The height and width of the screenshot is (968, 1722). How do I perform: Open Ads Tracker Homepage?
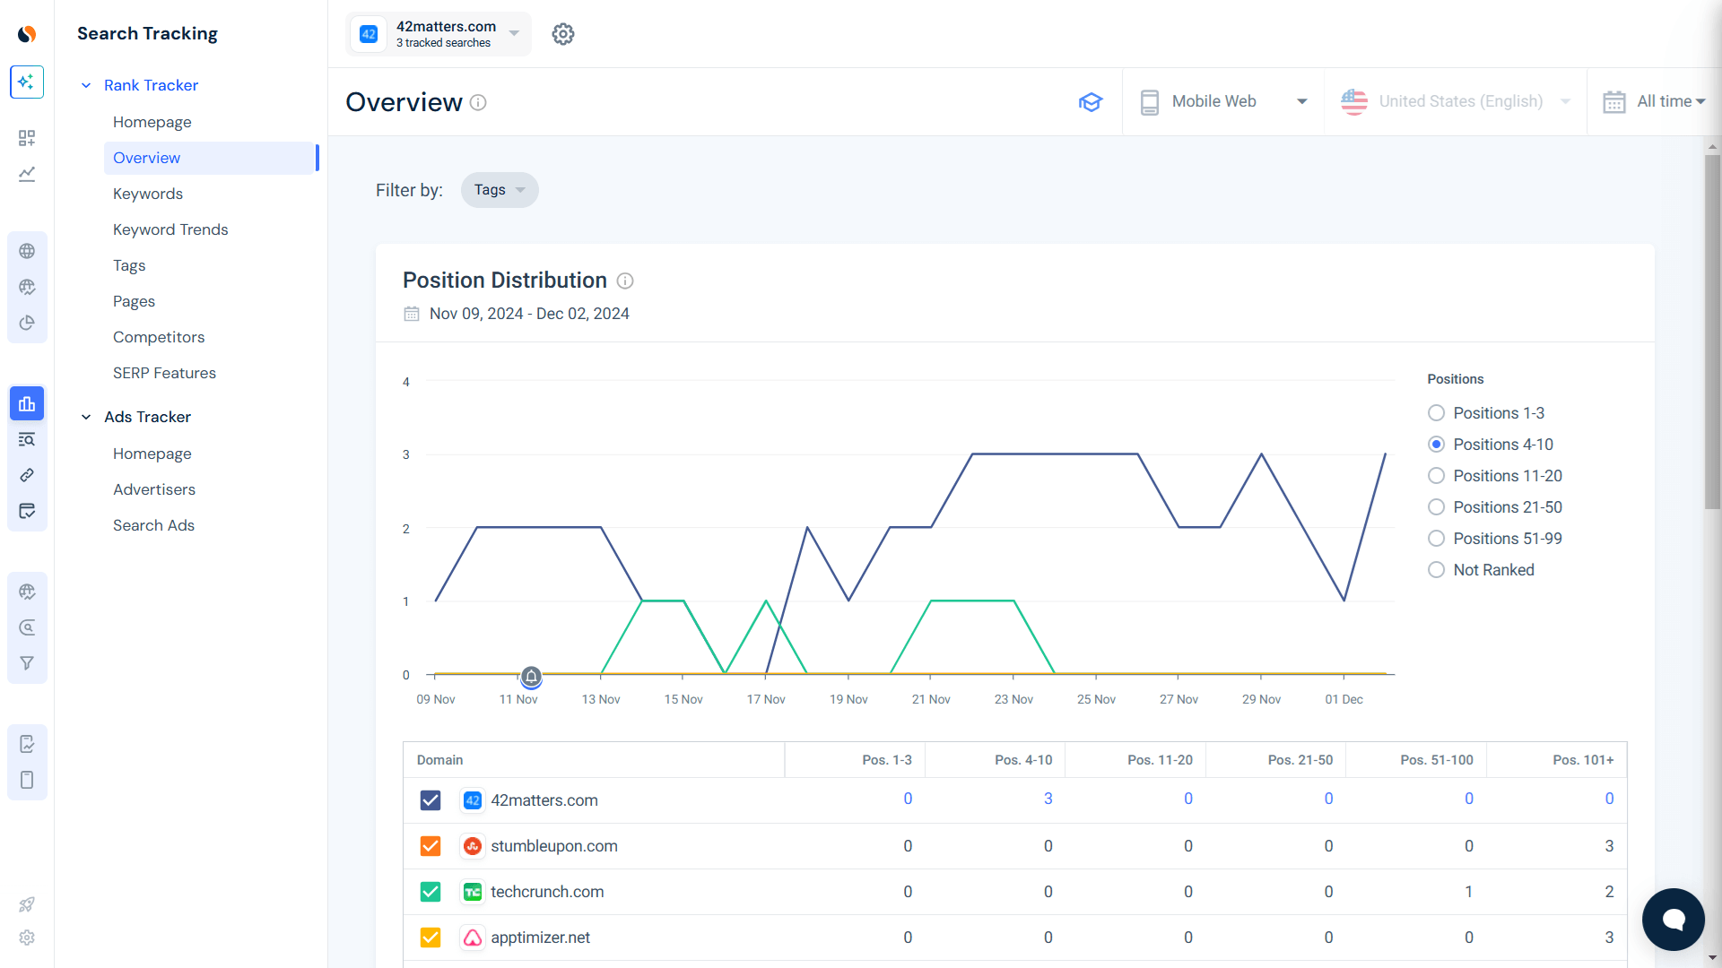(152, 454)
